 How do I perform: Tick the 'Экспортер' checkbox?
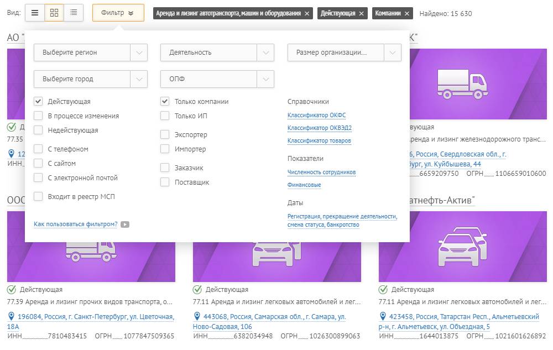pyautogui.click(x=165, y=135)
